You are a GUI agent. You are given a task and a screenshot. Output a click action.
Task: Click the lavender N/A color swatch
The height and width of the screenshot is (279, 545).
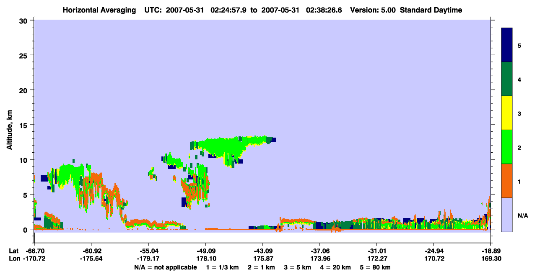(507, 215)
